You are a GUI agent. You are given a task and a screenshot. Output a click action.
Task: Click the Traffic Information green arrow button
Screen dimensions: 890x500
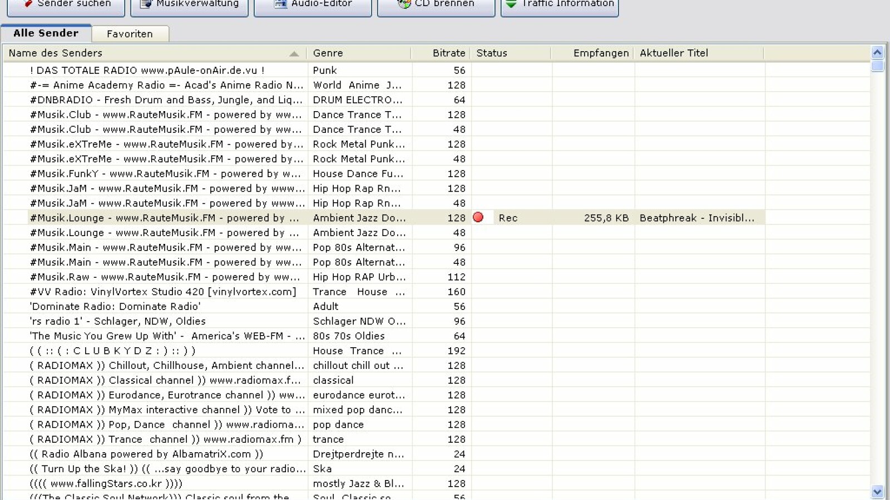[x=511, y=4]
